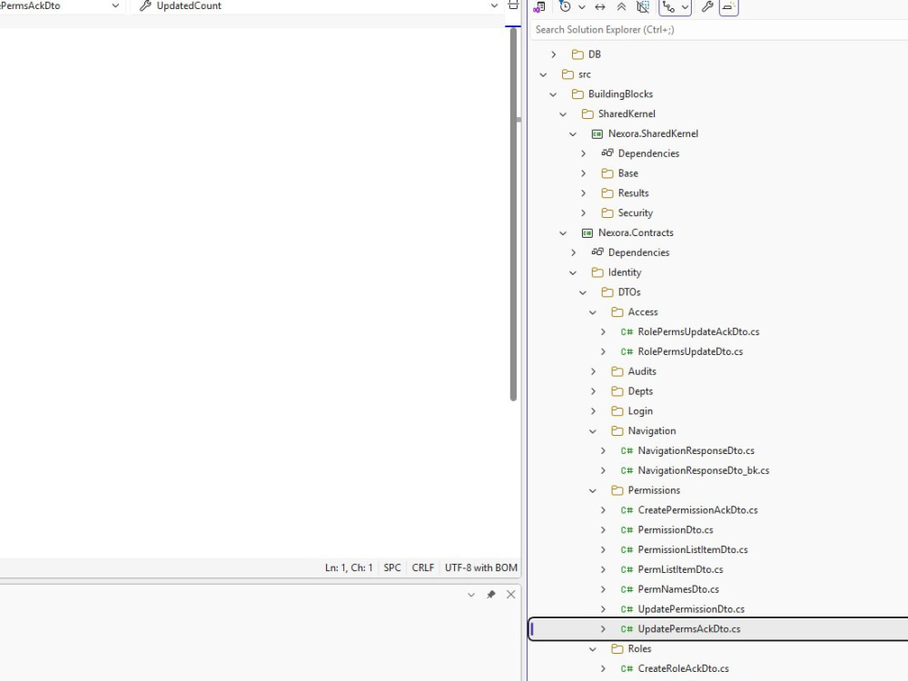Click C# icon of RolePermsUpdateDto.cs
908x681 pixels.
click(x=627, y=351)
